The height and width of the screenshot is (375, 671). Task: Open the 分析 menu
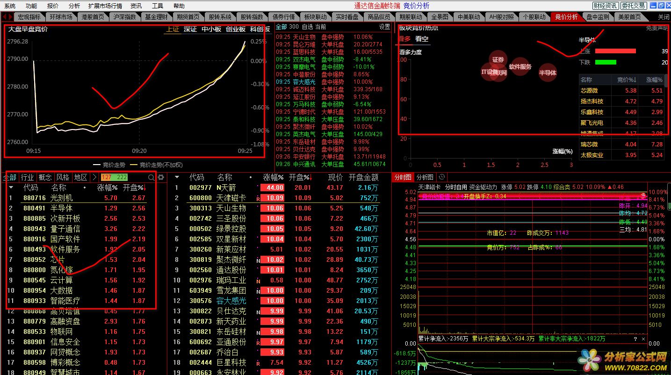74,6
